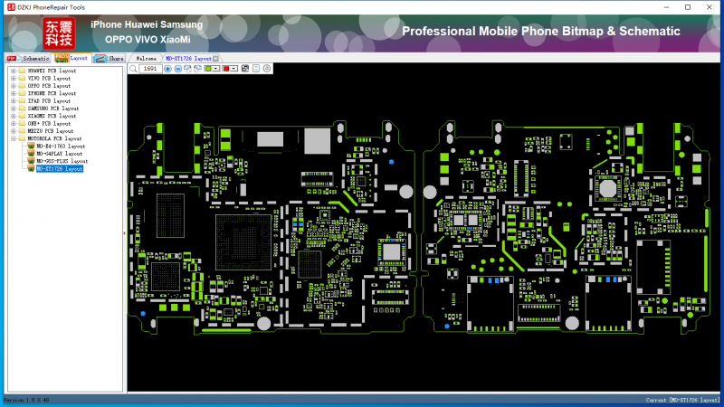
Task: Select the XIAOMI PCB layout folder
Action: click(51, 116)
